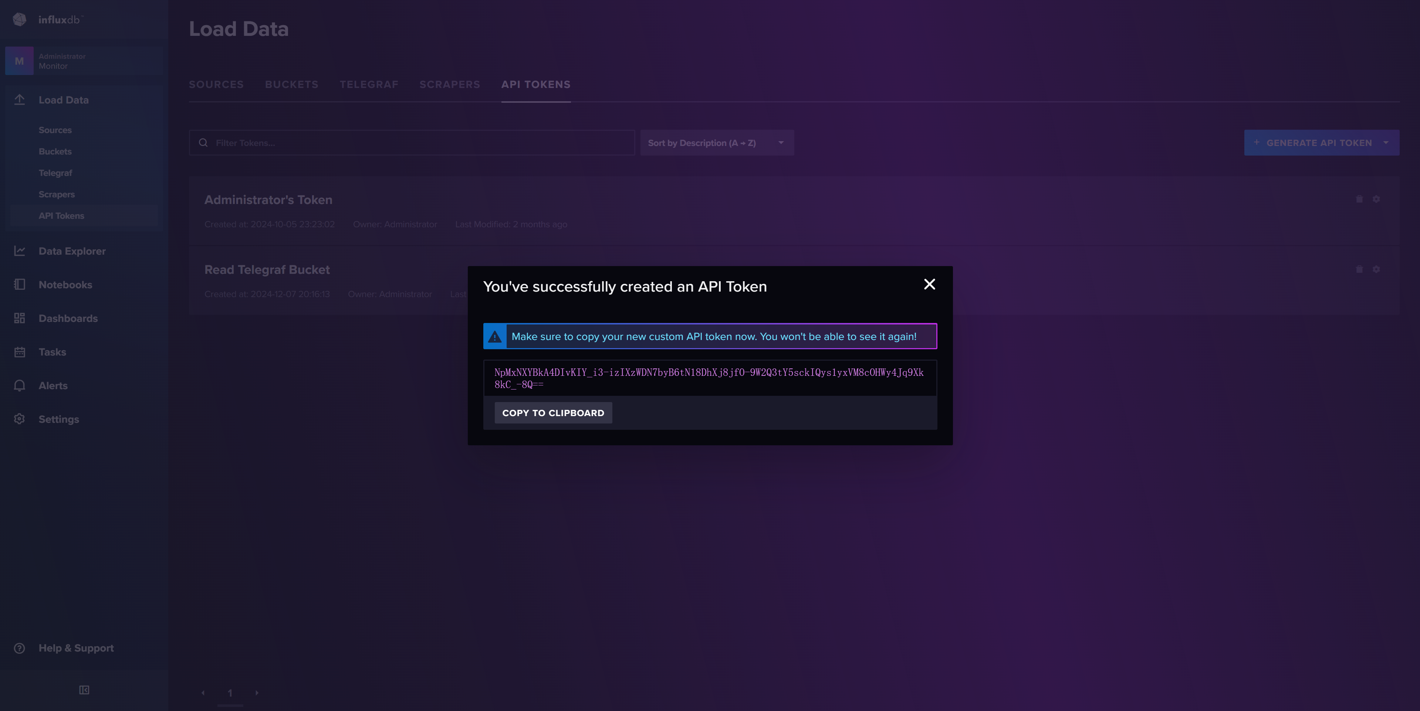Go to next page of tokens
Screen dimensions: 1420x711
(x=256, y=693)
